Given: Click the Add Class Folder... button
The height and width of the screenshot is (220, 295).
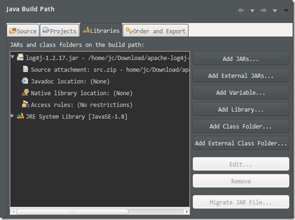Looking at the screenshot, I should [241, 126].
